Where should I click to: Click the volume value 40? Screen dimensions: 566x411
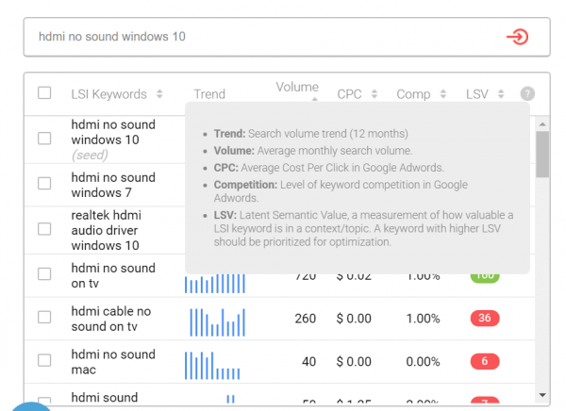309,362
